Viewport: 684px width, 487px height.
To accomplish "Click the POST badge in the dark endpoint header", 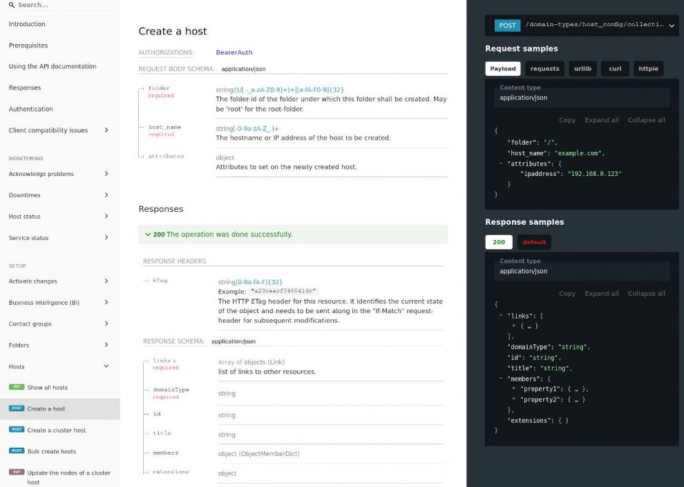I will click(x=507, y=25).
